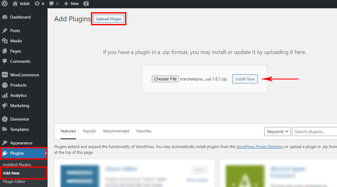Click New in the admin bar
The width and height of the screenshot is (337, 187).
(75, 4)
